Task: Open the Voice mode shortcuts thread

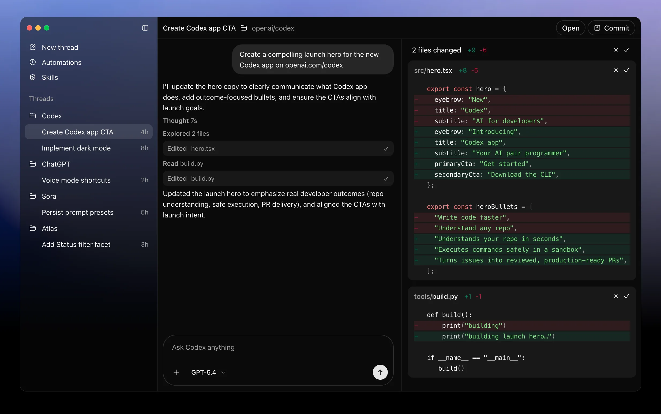Action: [76, 180]
